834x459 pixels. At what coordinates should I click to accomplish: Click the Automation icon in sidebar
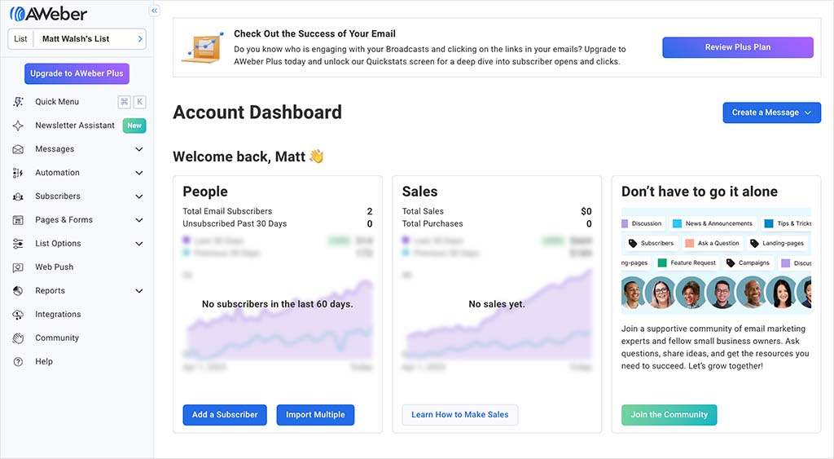(18, 173)
